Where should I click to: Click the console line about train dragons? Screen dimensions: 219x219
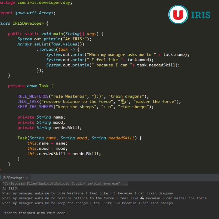(x=88, y=193)
